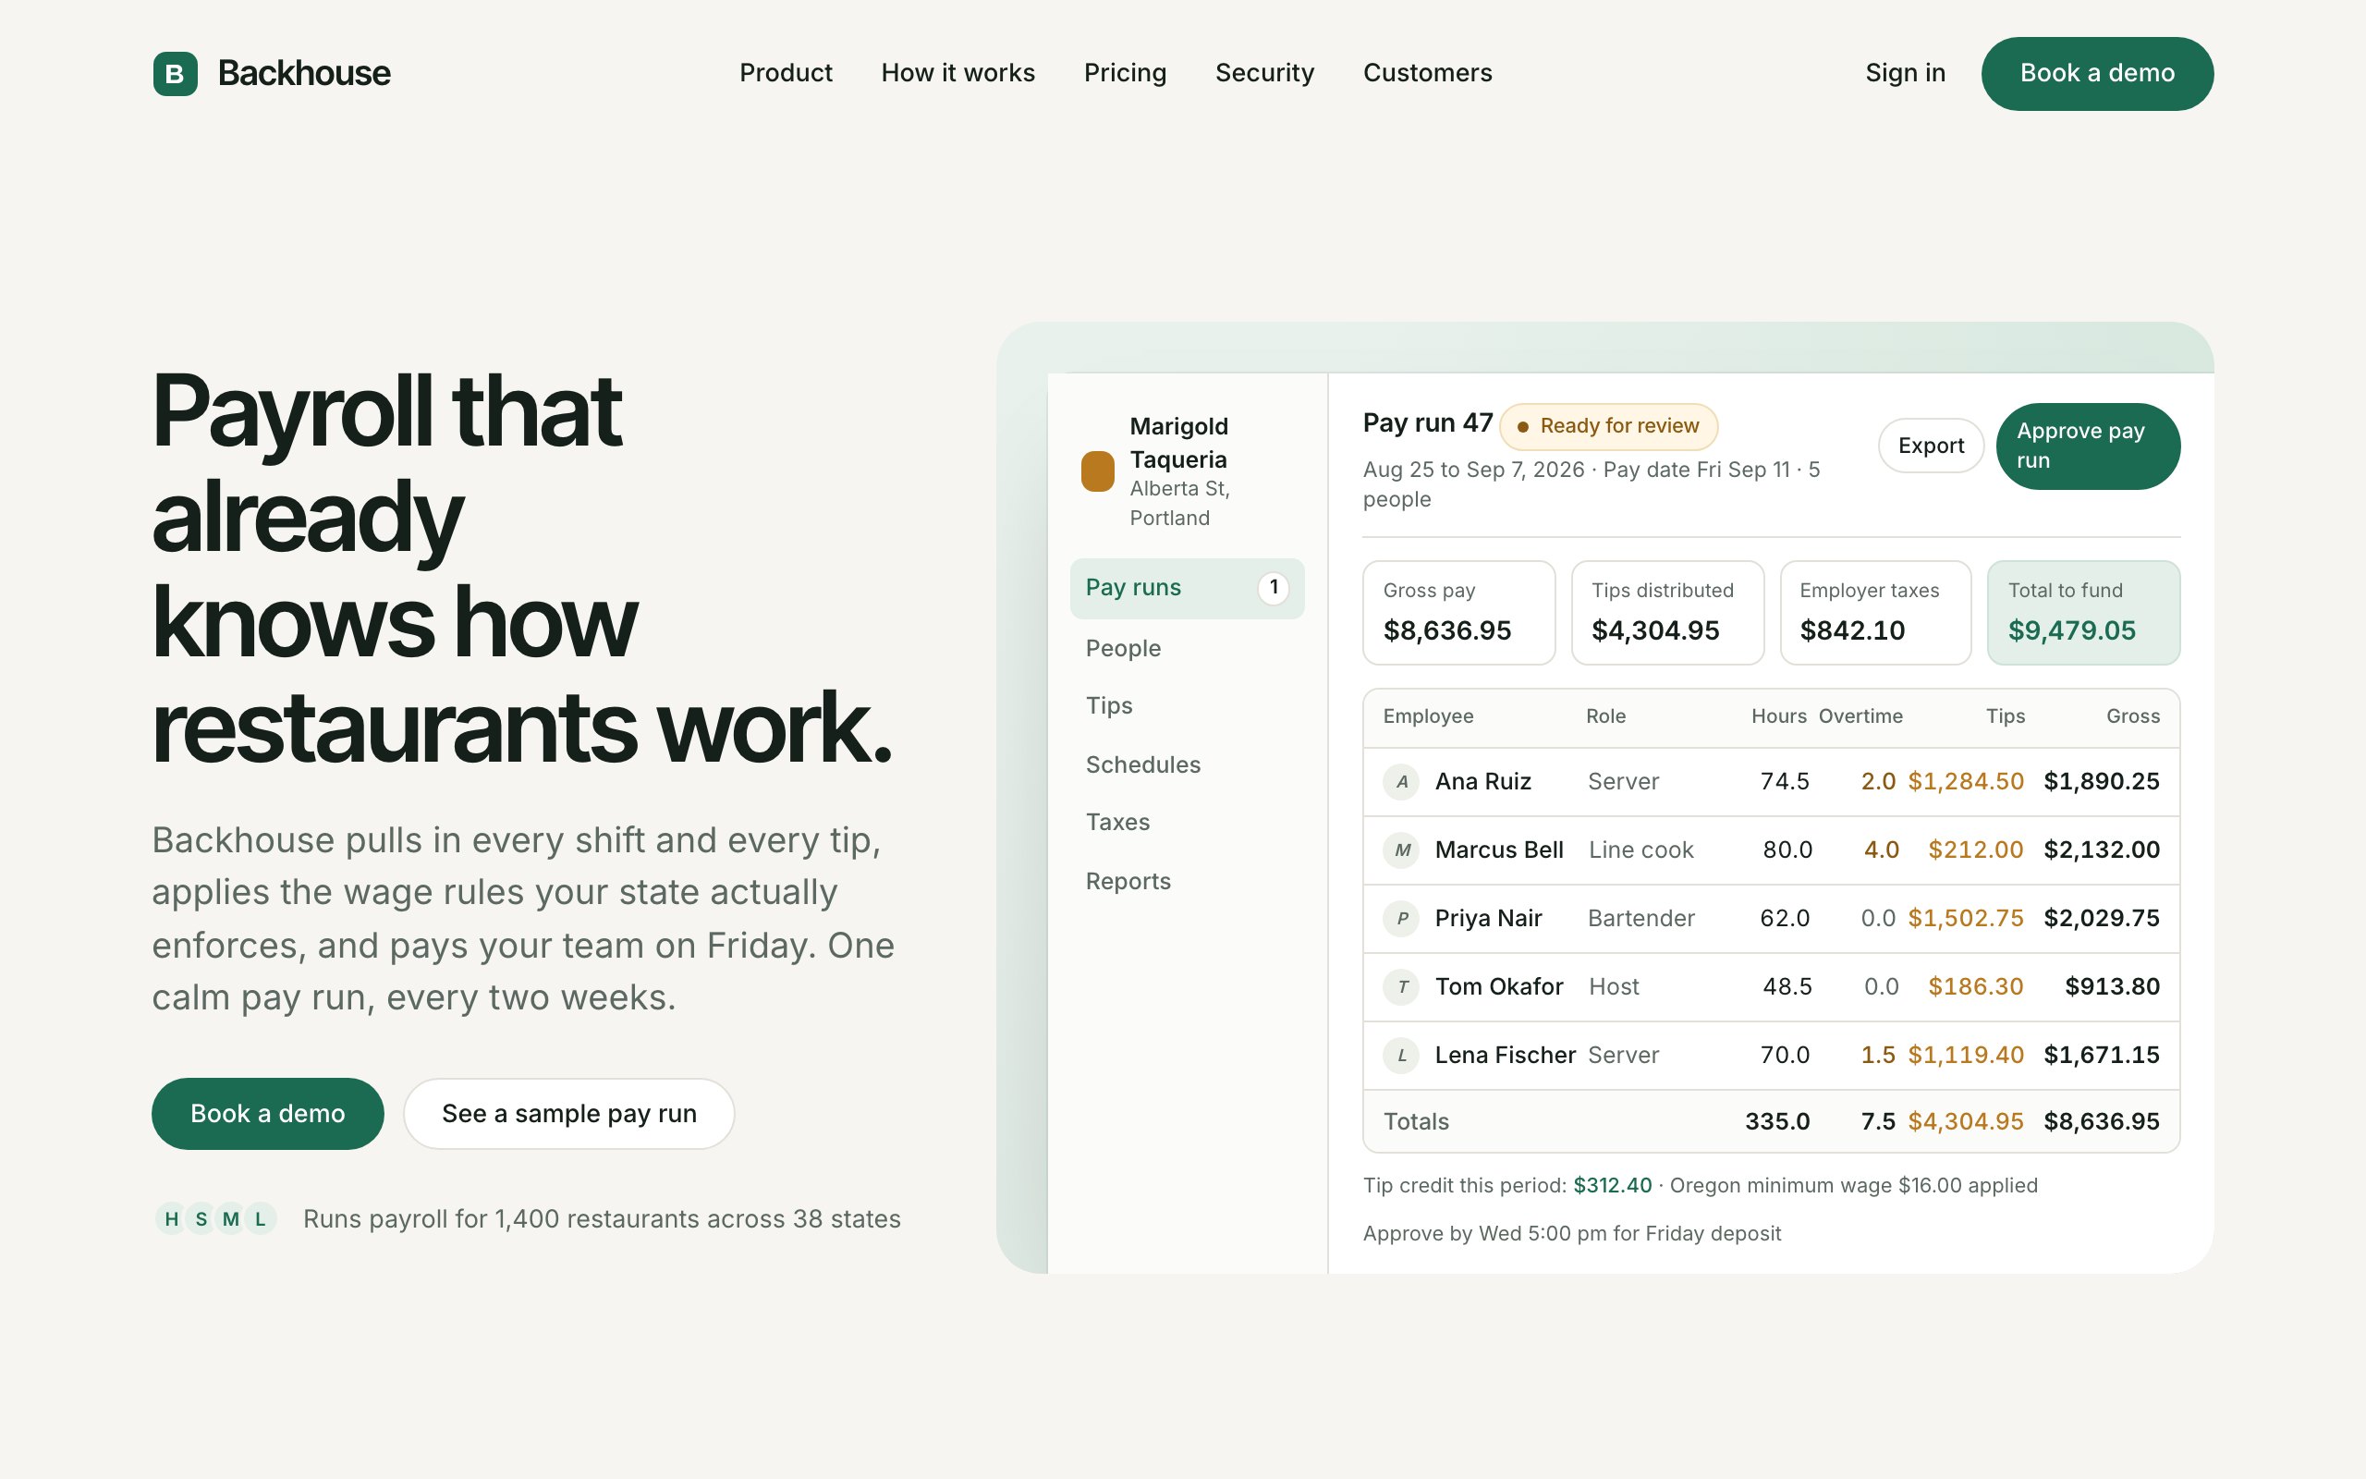Click the avatar badge next to Tom Okafor
The width and height of the screenshot is (2366, 1479).
[x=1401, y=987]
